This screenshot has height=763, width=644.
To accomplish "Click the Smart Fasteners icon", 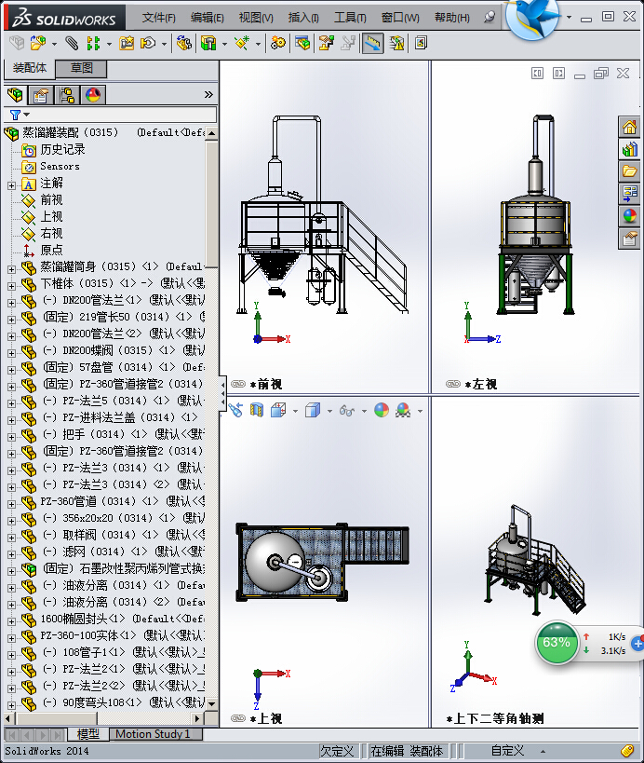I will [127, 43].
